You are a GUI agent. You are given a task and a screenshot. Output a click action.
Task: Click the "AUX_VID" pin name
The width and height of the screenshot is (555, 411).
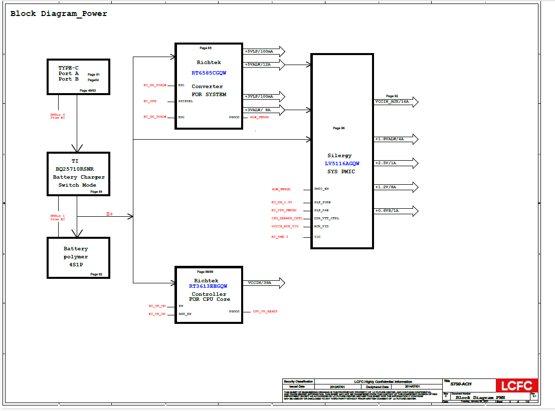tap(321, 227)
